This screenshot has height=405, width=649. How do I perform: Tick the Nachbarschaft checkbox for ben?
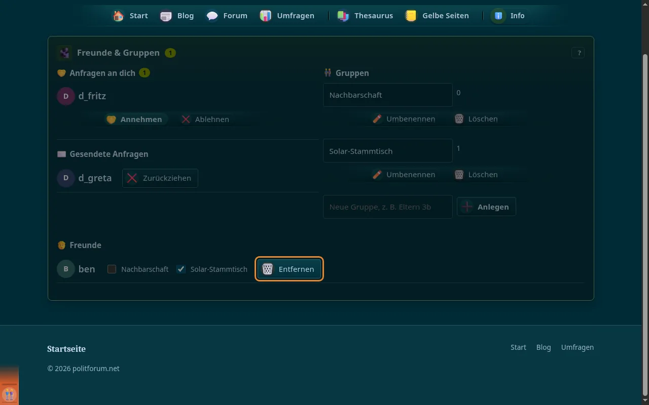pos(112,269)
